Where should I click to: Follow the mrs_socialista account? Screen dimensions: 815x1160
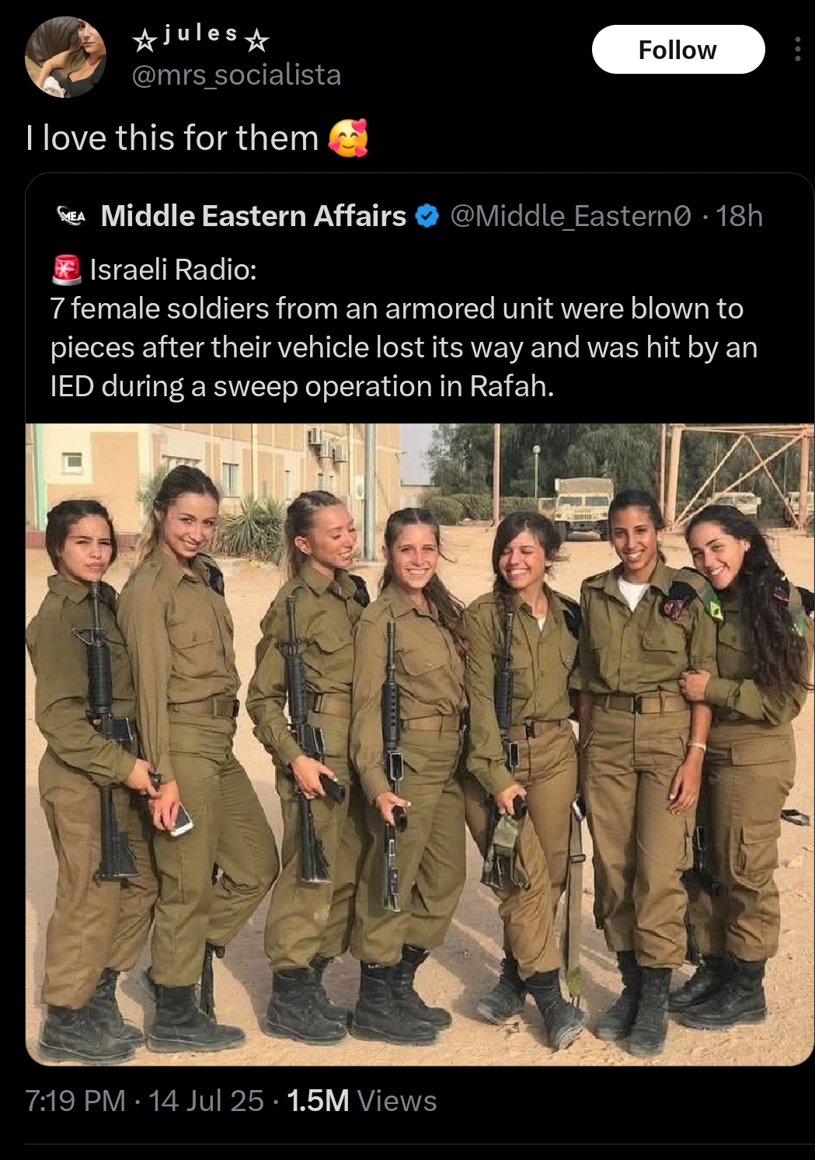point(678,50)
